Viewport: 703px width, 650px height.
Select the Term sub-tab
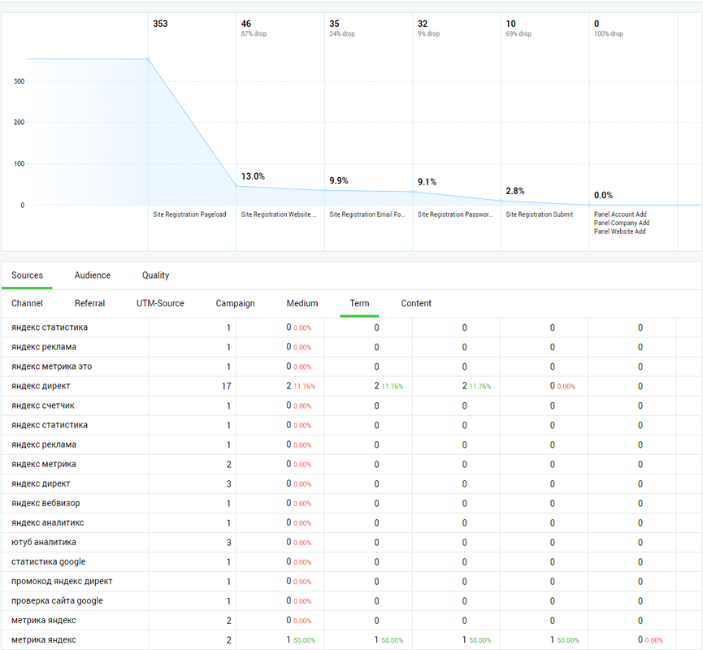point(359,304)
